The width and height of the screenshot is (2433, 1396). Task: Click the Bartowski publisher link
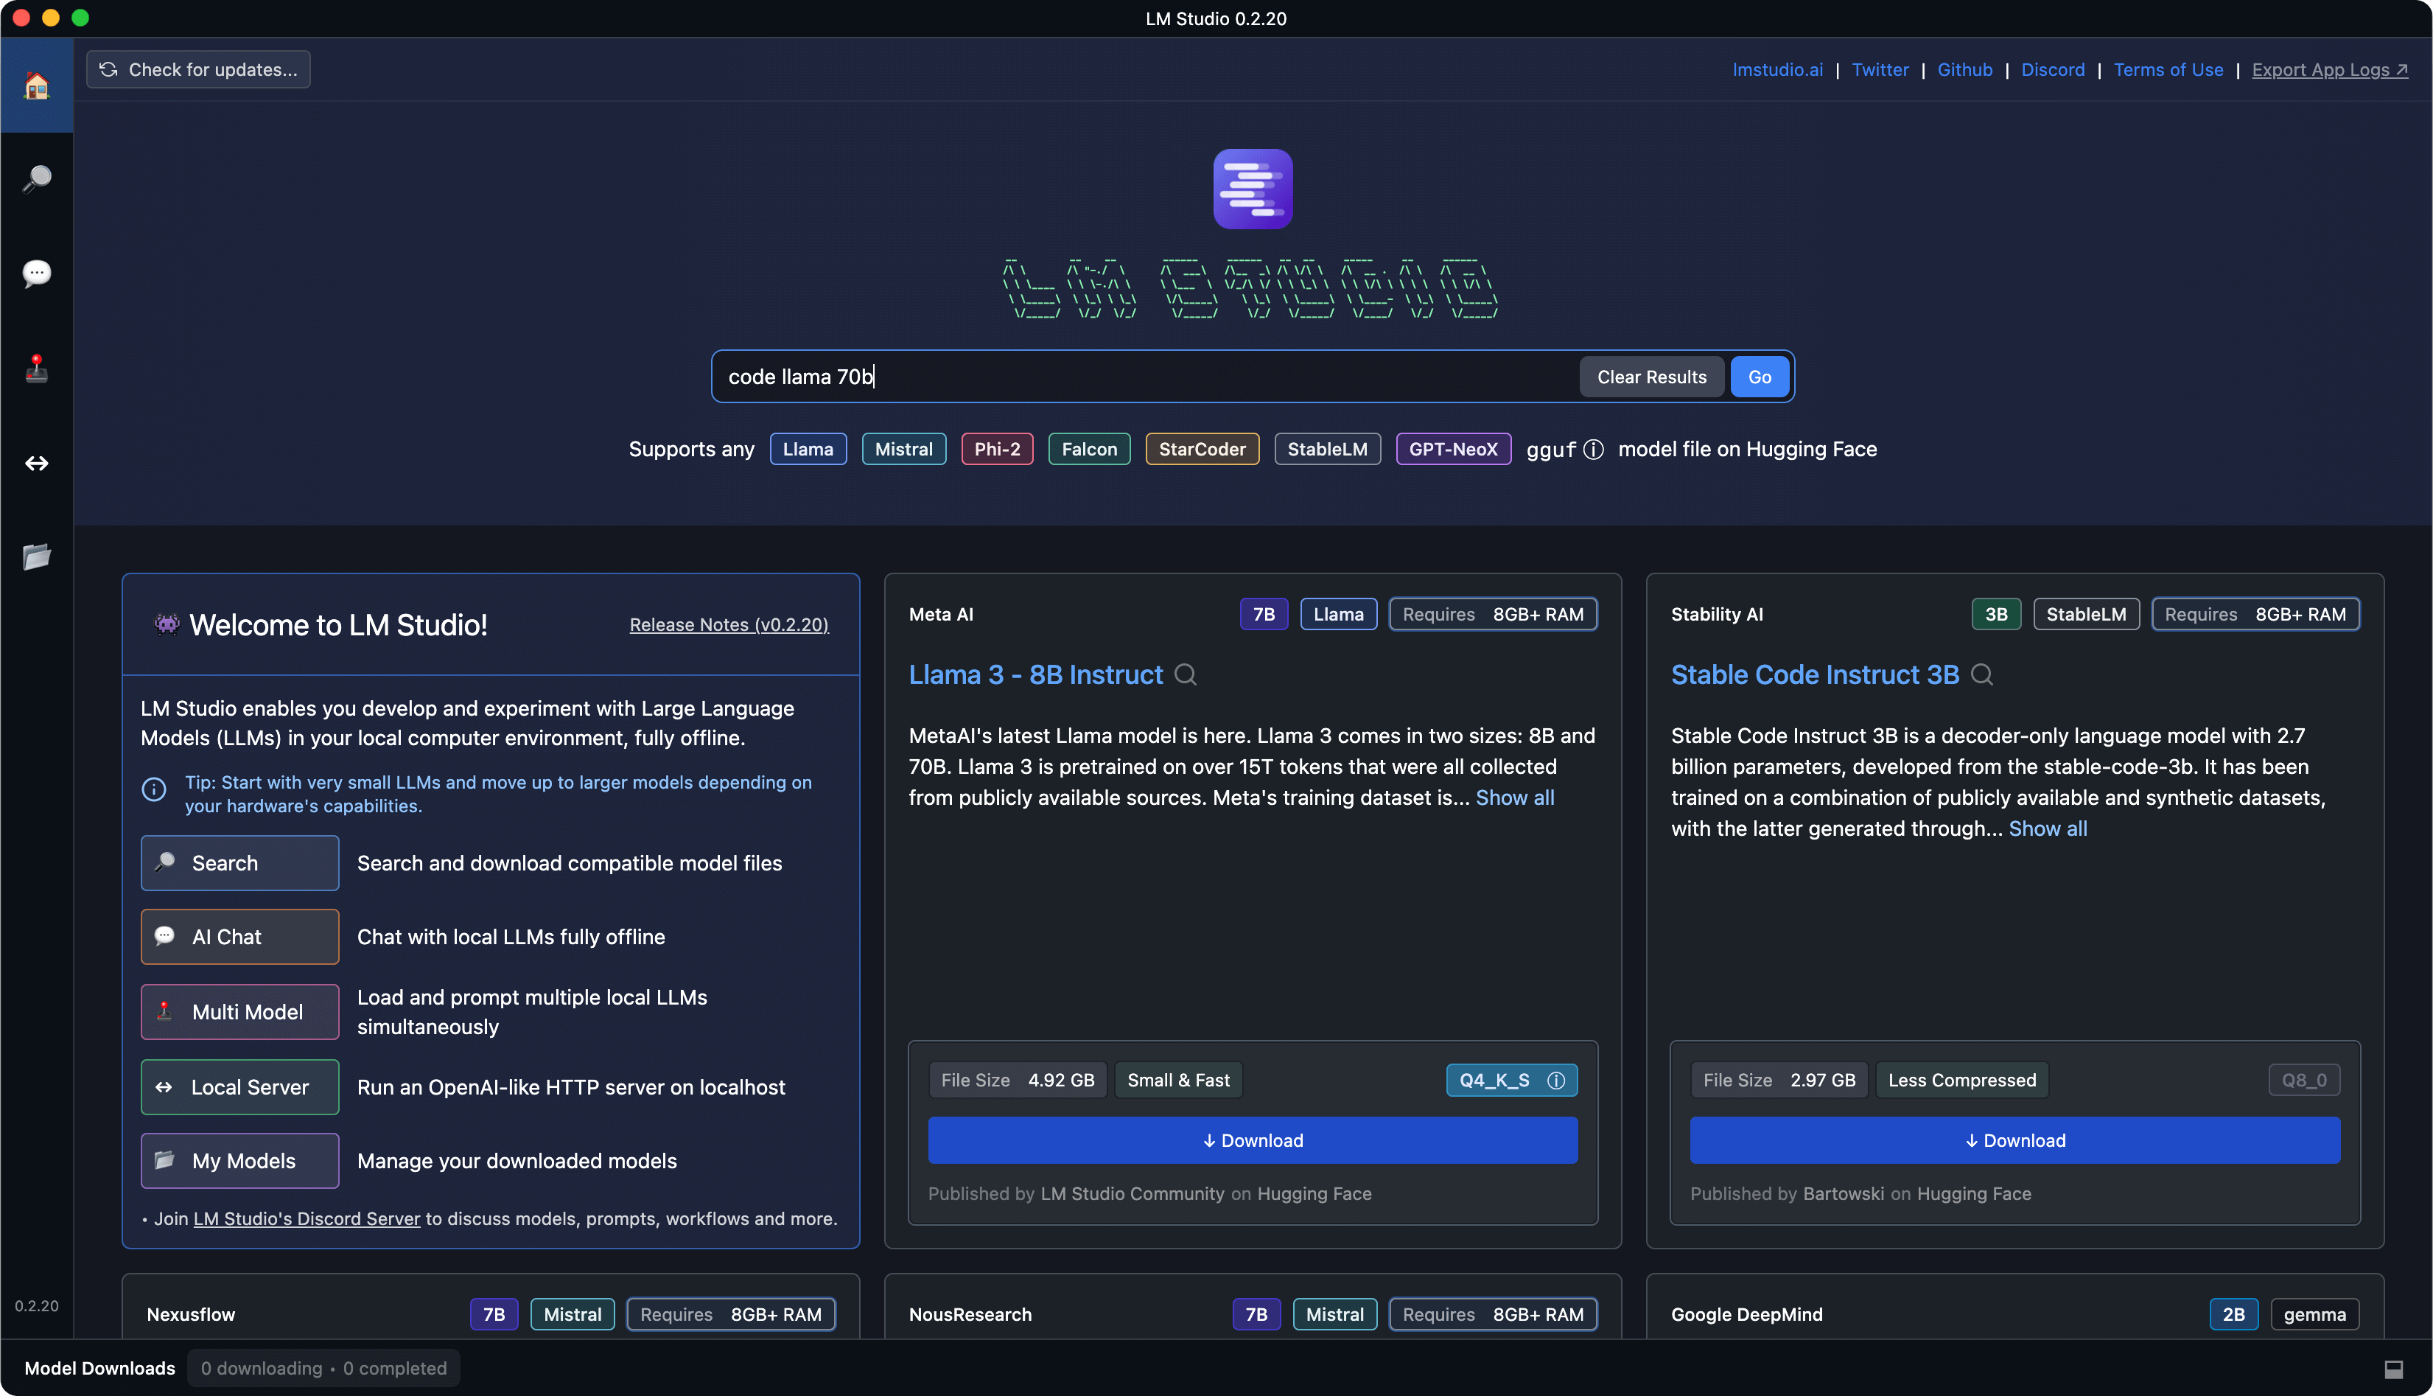[x=1843, y=1194]
